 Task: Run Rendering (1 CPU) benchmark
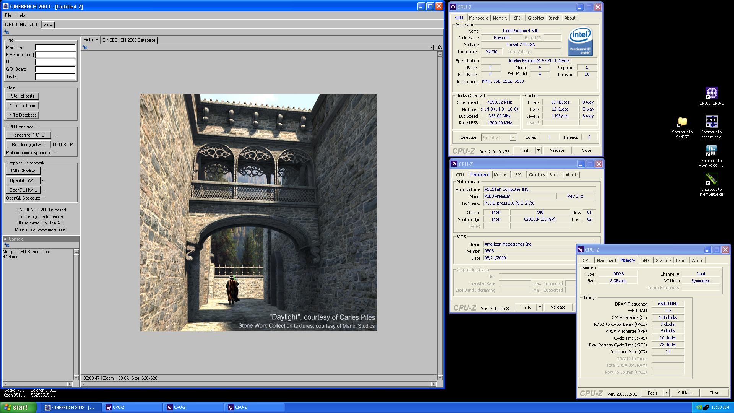click(x=29, y=135)
